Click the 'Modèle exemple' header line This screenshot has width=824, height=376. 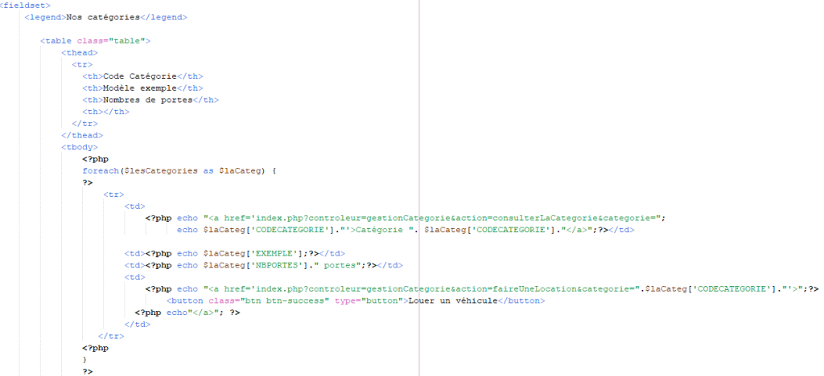(x=142, y=88)
